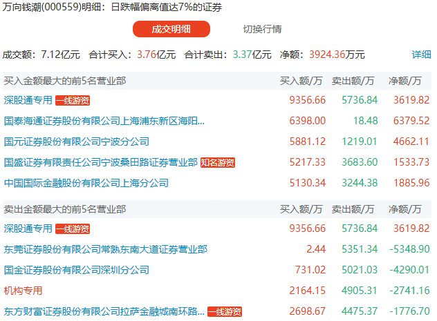Click net amount -5348.90
Image resolution: width=437 pixels, height=321 pixels.
tap(409, 249)
